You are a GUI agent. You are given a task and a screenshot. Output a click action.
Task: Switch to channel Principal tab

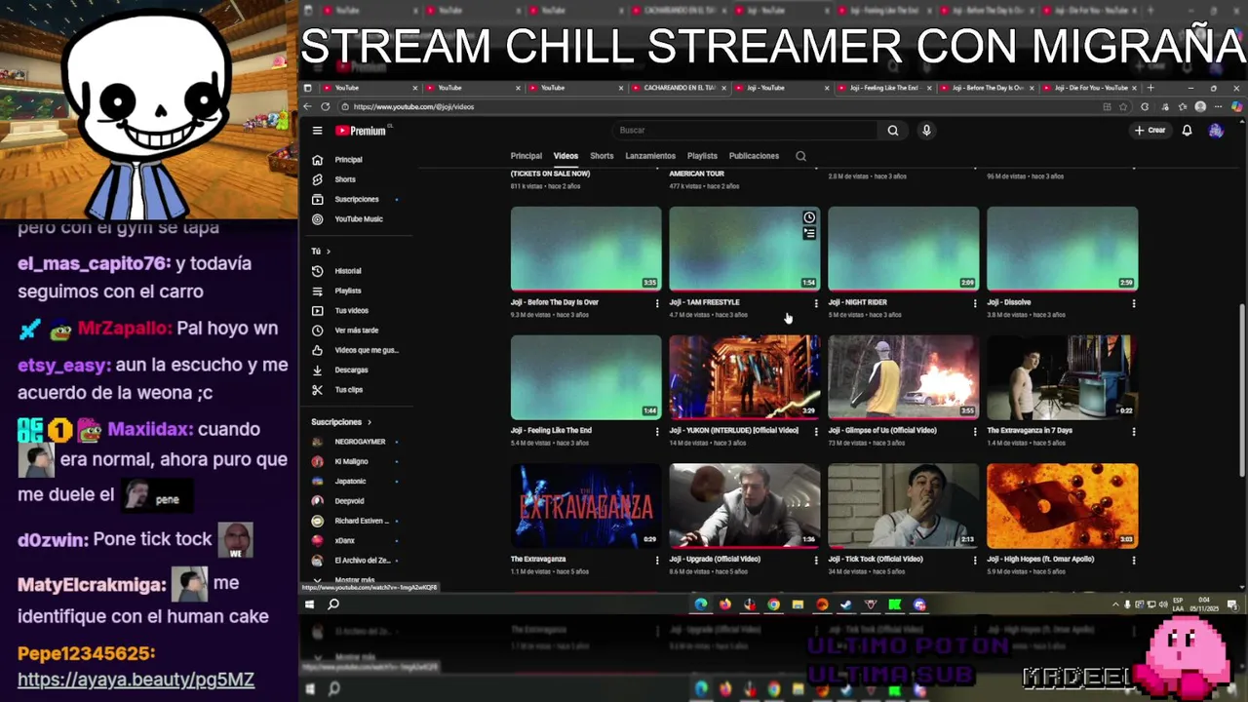[x=526, y=156]
